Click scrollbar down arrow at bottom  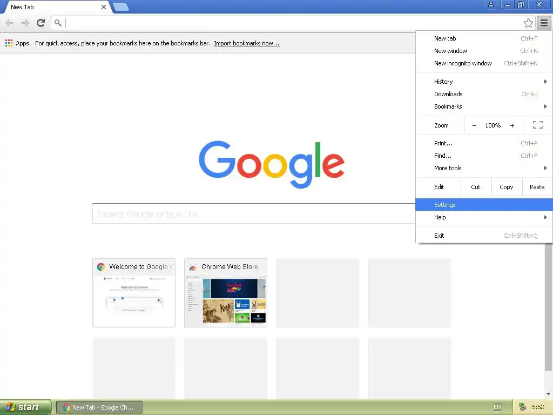coord(548,394)
